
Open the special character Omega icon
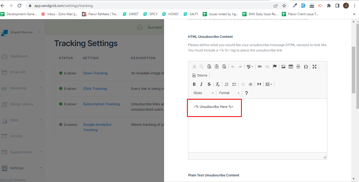pyautogui.click(x=306, y=67)
